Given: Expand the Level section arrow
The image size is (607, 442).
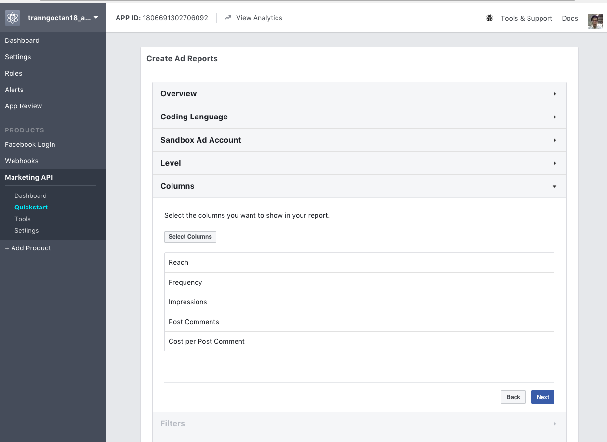Looking at the screenshot, I should pos(554,163).
